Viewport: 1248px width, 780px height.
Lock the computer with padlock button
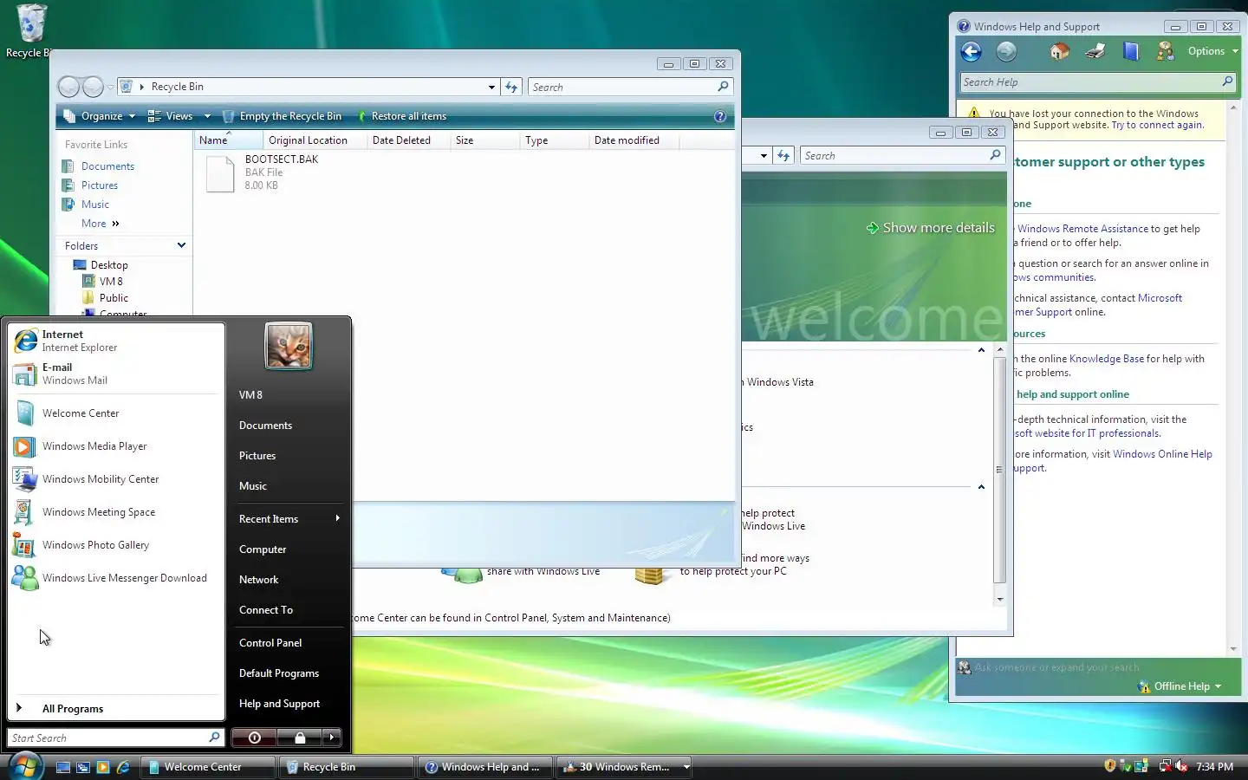pyautogui.click(x=299, y=738)
